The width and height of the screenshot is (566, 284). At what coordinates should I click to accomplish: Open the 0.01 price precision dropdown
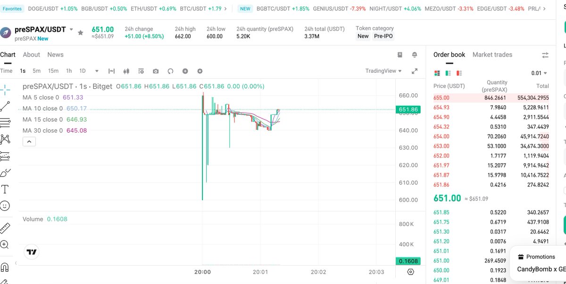click(x=539, y=73)
